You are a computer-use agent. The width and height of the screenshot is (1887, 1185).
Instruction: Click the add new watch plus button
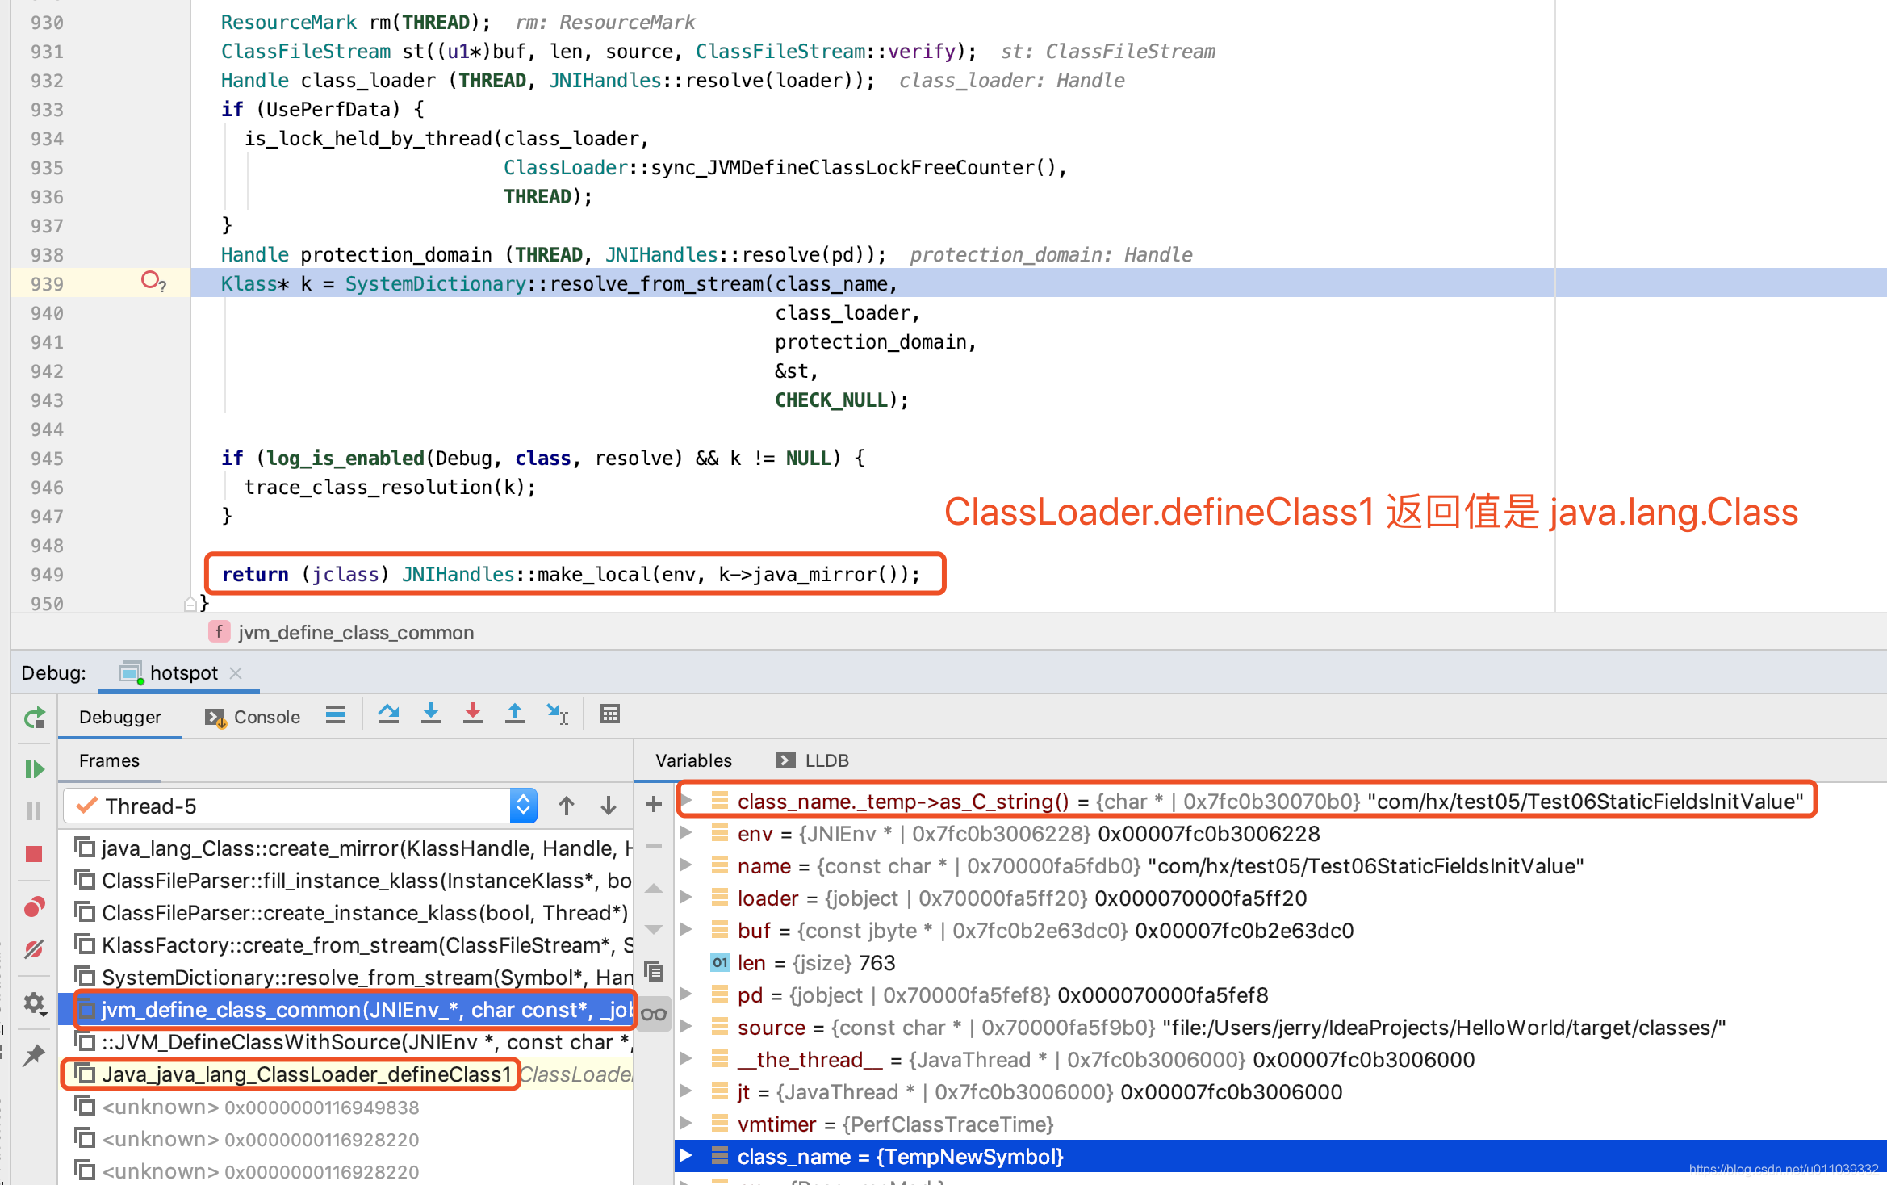[654, 804]
